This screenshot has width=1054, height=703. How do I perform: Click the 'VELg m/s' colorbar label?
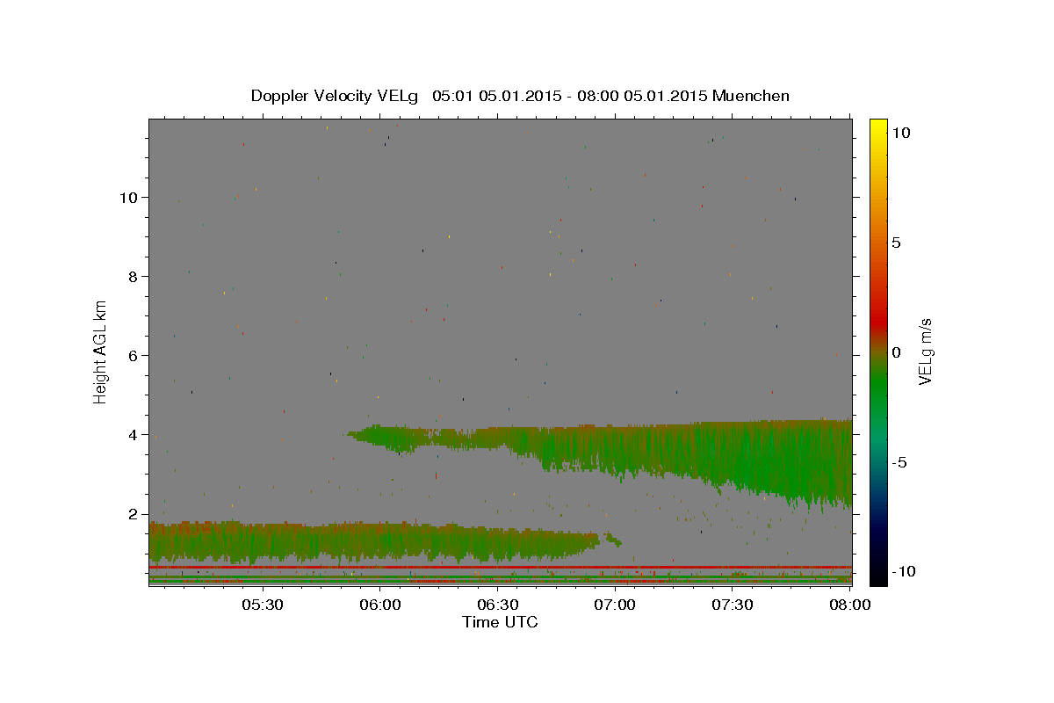click(x=925, y=351)
